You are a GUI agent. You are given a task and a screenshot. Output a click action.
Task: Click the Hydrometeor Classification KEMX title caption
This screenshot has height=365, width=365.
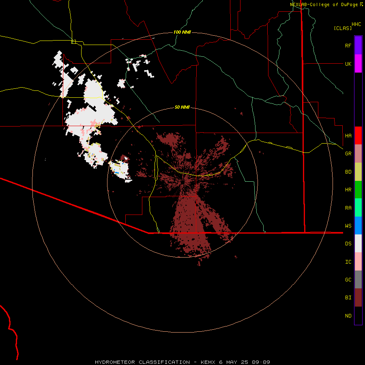point(182,362)
